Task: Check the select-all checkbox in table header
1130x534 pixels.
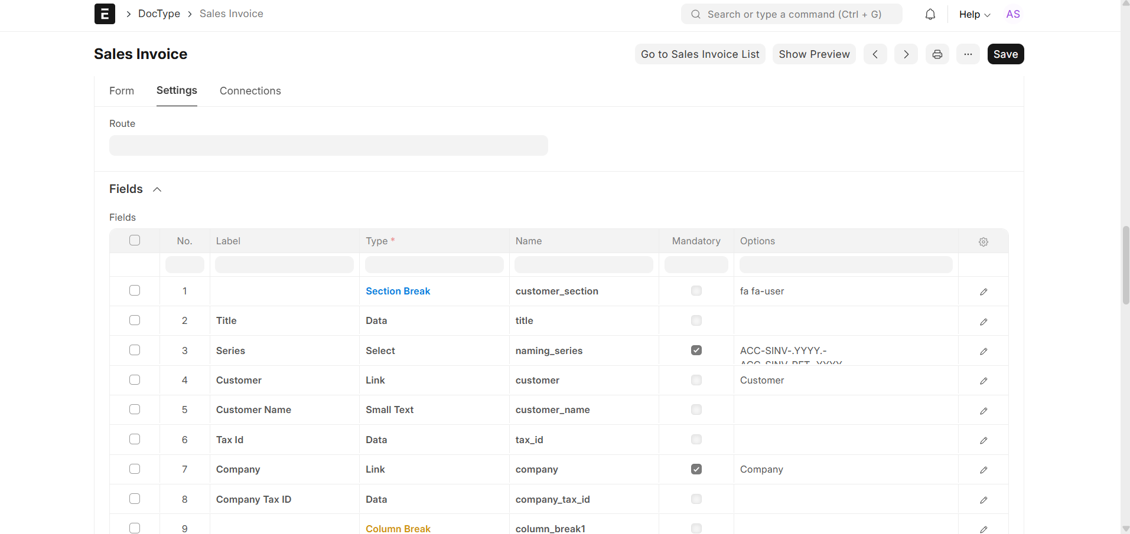Action: (x=135, y=240)
